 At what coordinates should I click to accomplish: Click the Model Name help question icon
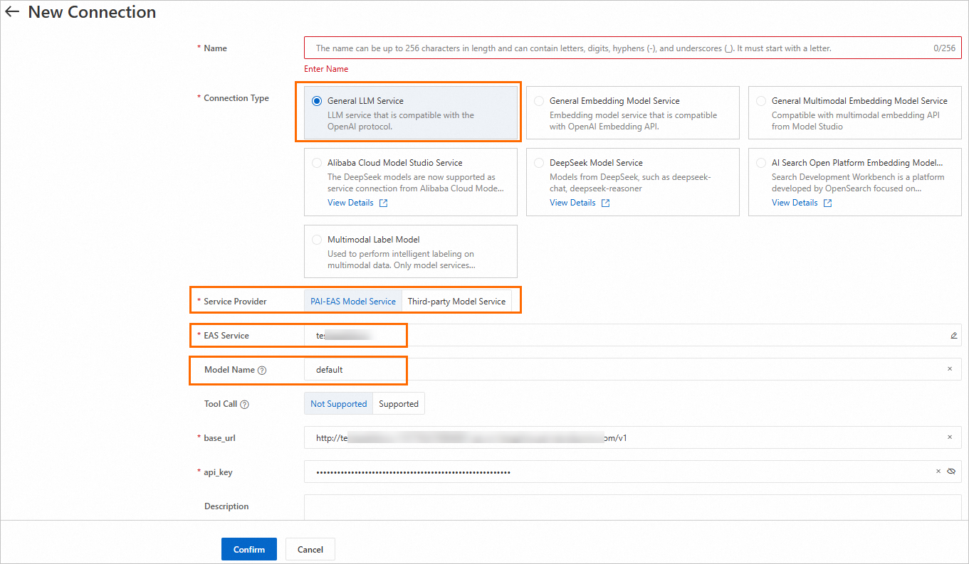coord(262,371)
